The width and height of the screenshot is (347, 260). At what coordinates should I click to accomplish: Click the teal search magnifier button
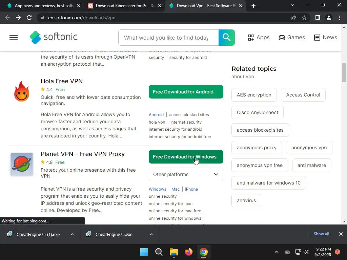pos(226,38)
